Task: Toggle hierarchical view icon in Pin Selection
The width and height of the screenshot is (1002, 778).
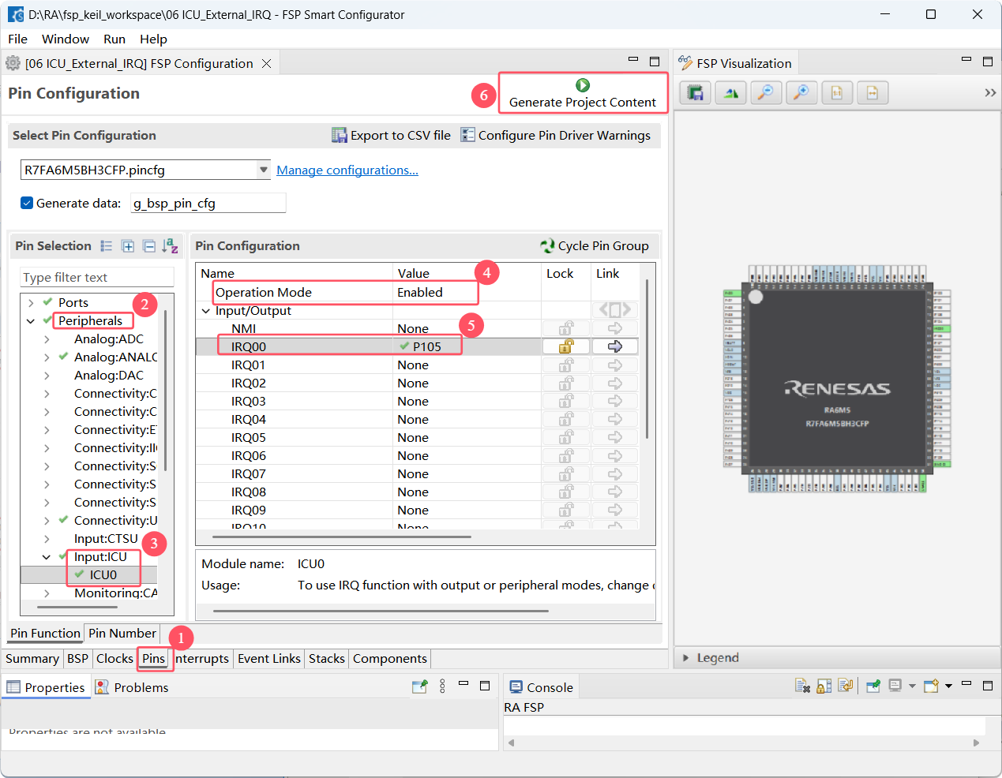Action: (107, 246)
